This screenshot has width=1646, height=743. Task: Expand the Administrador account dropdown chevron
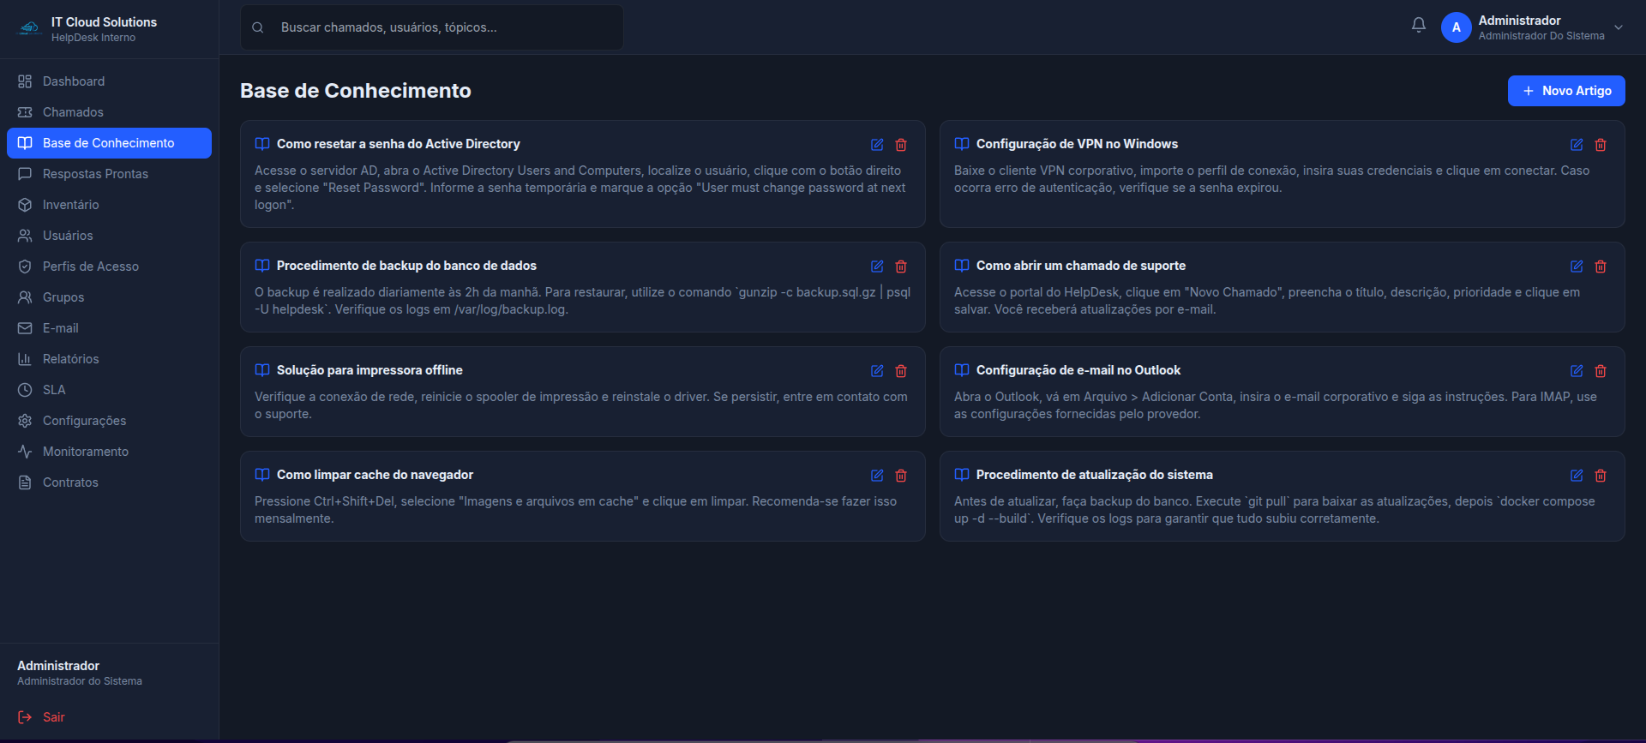[x=1619, y=27]
